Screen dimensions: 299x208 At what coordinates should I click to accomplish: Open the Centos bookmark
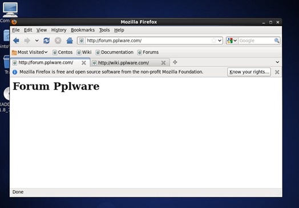click(x=63, y=52)
